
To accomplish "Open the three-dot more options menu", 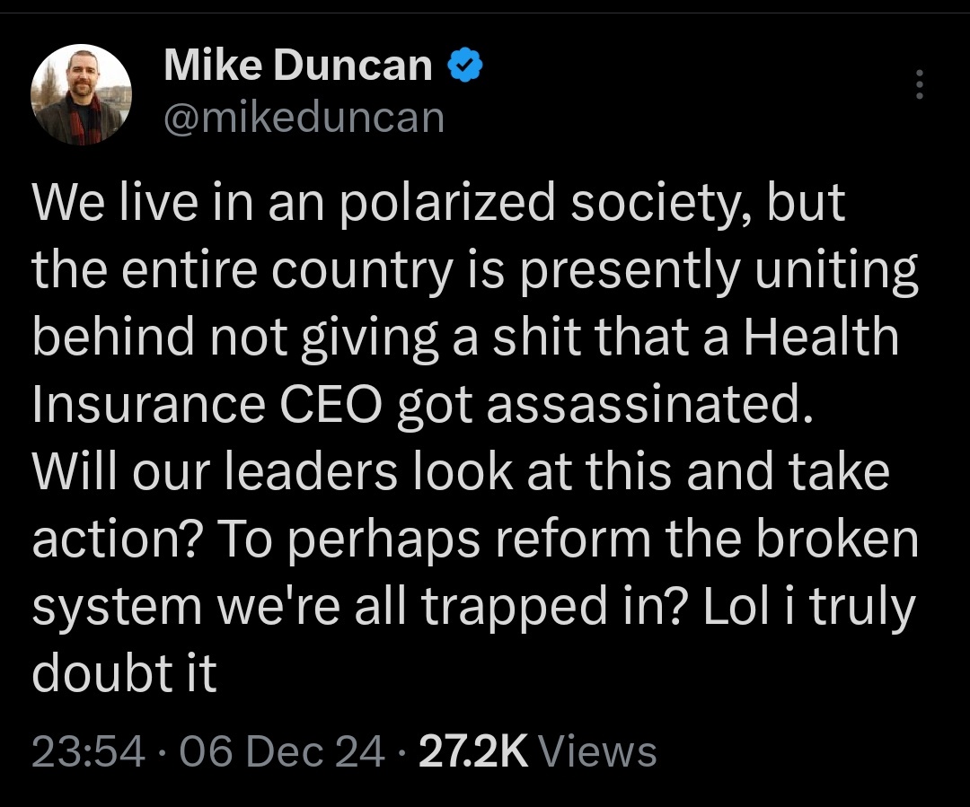I will click(x=920, y=84).
